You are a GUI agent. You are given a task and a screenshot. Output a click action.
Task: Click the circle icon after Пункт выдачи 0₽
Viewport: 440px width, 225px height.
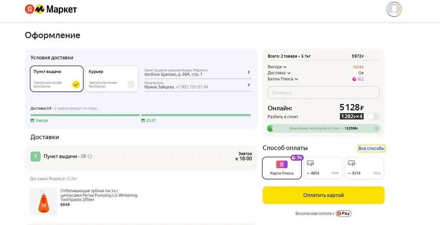(x=90, y=157)
